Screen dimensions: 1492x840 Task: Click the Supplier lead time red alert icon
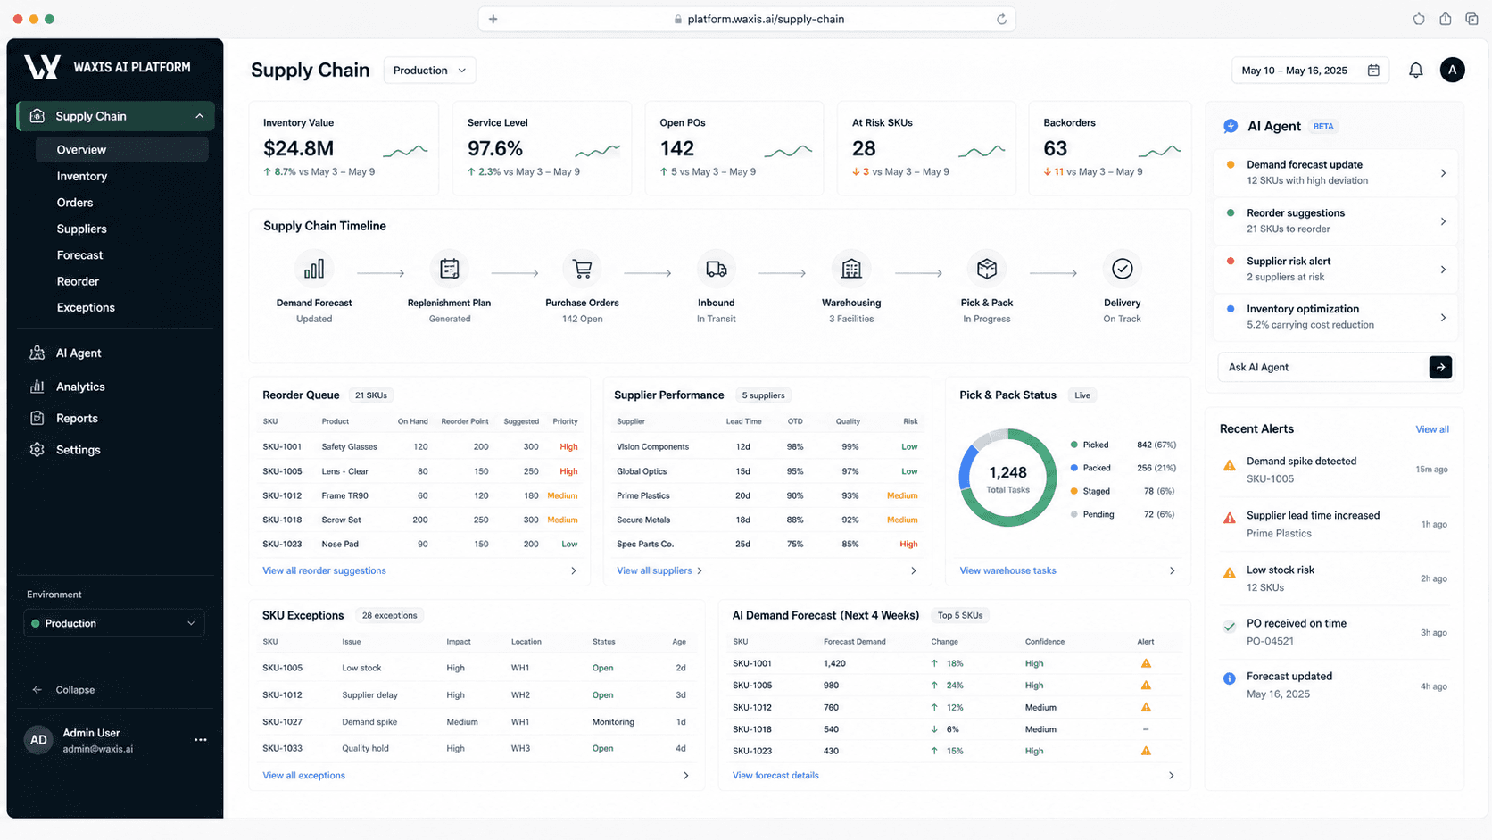pos(1230,518)
